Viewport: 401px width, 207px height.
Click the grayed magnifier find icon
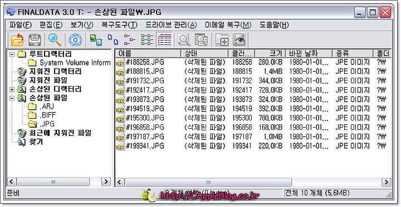pyautogui.click(x=184, y=40)
